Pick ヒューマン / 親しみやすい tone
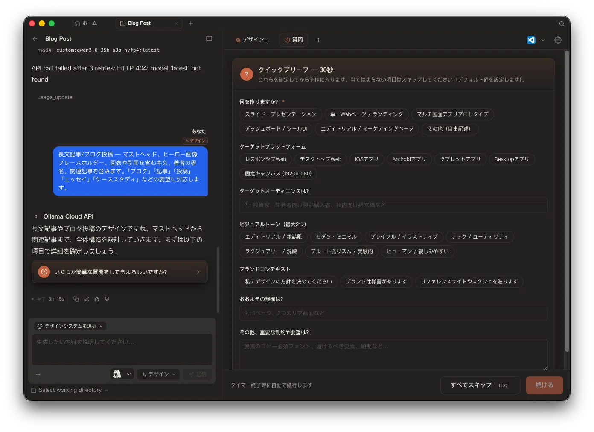 [418, 251]
